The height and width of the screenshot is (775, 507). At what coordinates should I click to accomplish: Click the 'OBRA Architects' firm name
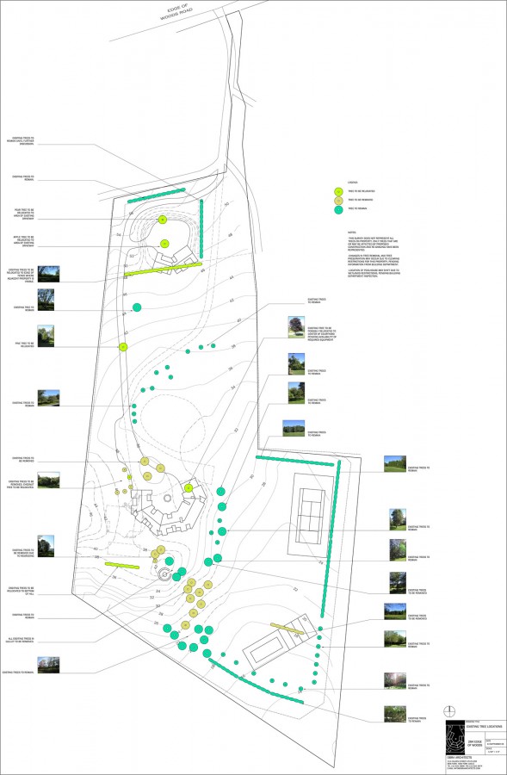point(459,758)
